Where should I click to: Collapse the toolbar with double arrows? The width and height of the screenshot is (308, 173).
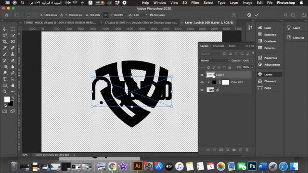[2, 21]
